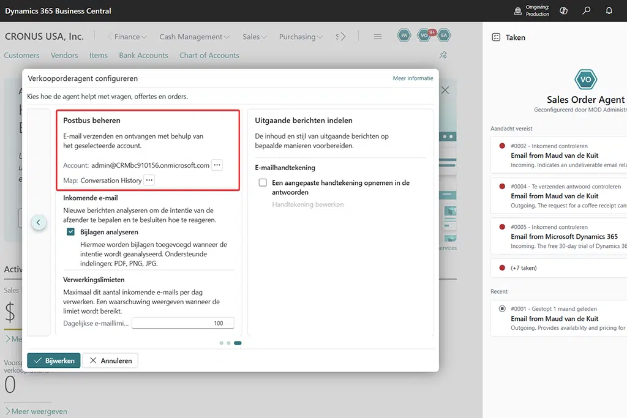Open the PA agent hexagon icon
This screenshot has width=627, height=418.
(404, 35)
